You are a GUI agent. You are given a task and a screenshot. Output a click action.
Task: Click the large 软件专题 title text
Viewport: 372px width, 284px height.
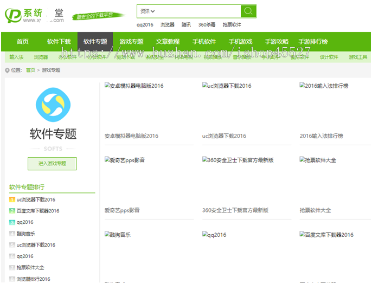click(53, 134)
